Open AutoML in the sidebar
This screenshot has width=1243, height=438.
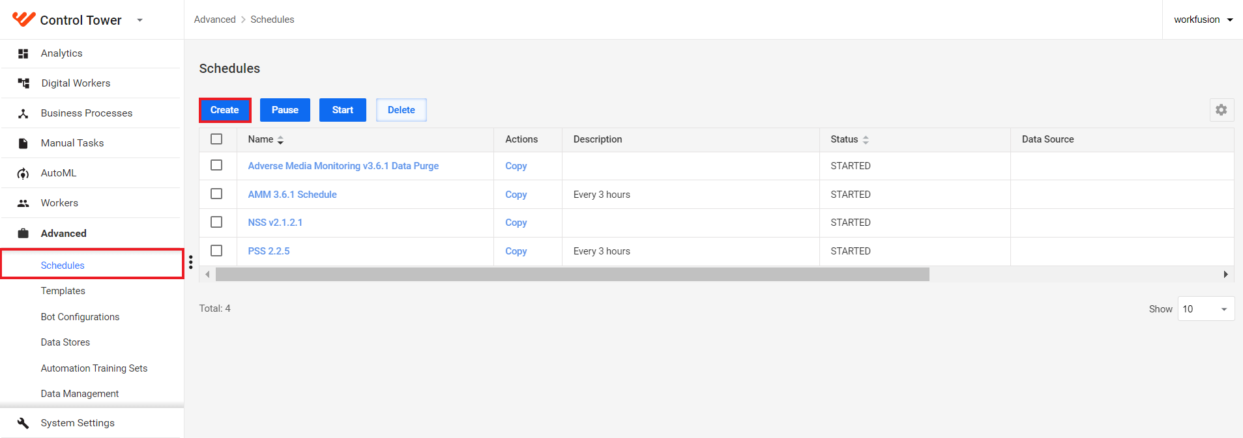tap(59, 173)
